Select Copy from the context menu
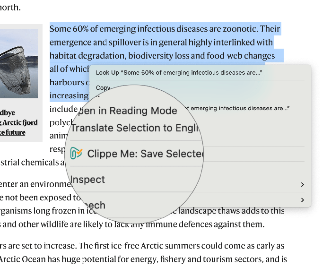This screenshot has height=267, width=331. 103,87
